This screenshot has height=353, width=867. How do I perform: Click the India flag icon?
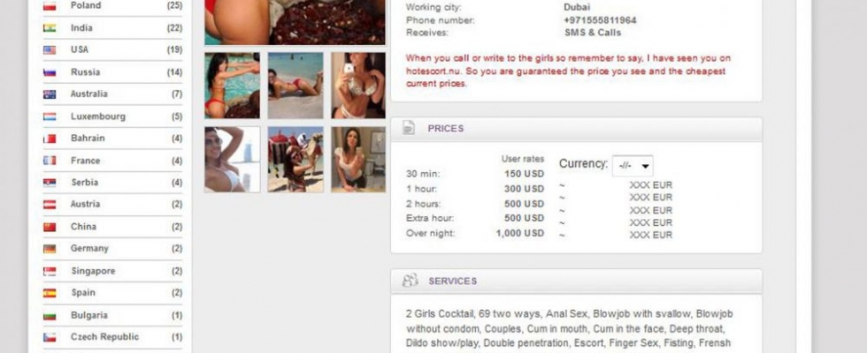click(x=50, y=28)
